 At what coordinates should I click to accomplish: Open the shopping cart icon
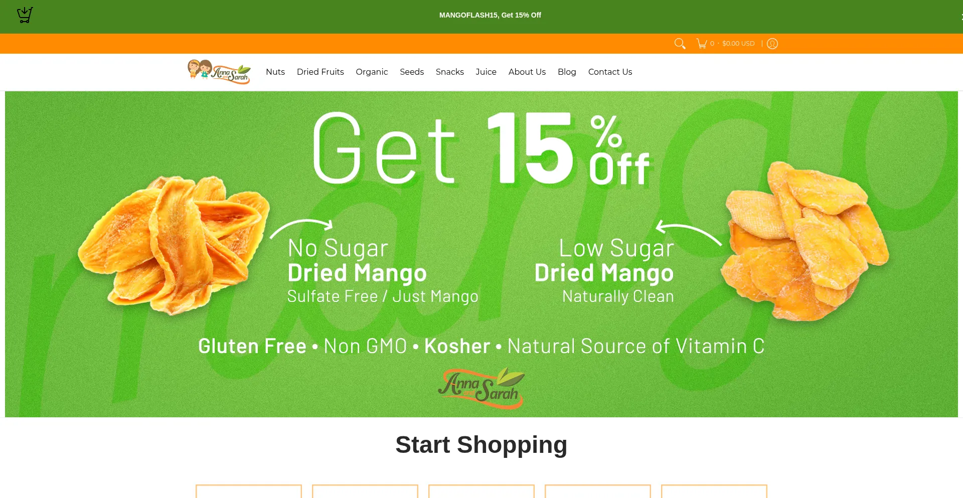click(702, 44)
